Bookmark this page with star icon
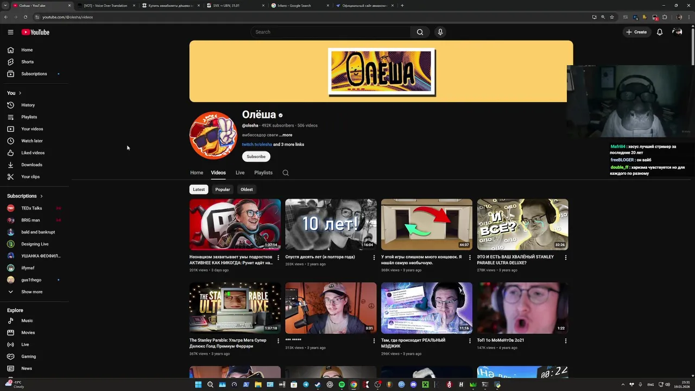The image size is (695, 391). 612,17
